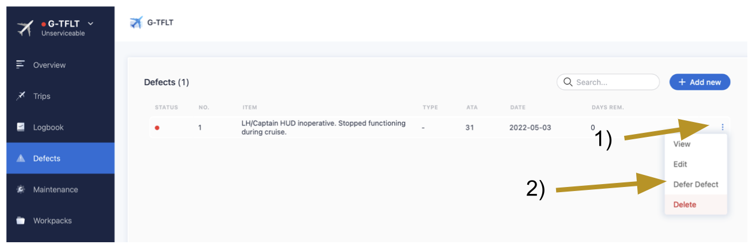Click the magnifier icon in search box
The image size is (756, 252).
tap(568, 82)
